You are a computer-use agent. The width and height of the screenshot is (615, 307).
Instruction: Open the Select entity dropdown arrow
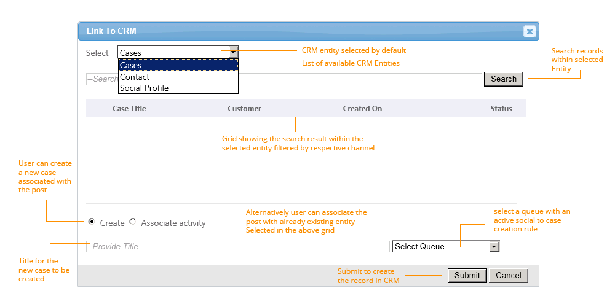pos(233,53)
